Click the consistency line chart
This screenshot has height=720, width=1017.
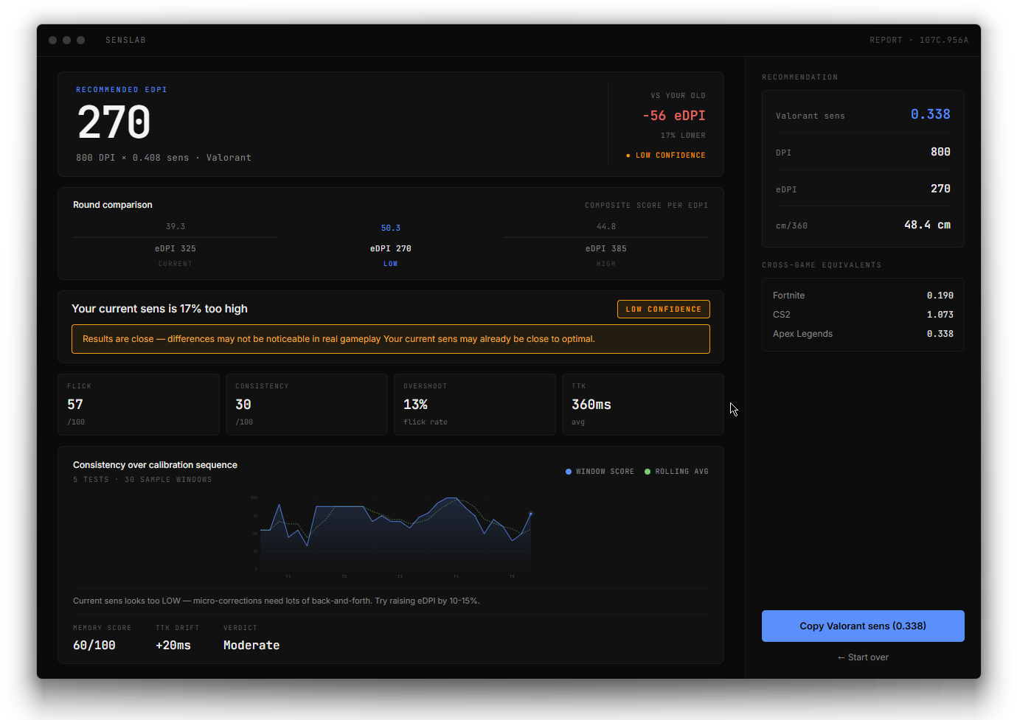tap(395, 534)
